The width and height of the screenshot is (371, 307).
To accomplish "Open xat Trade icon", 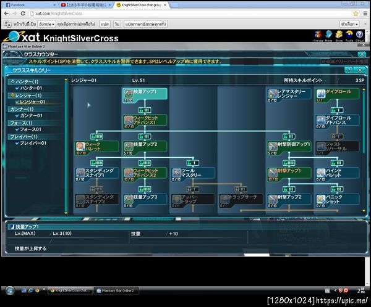I will [x=349, y=35].
